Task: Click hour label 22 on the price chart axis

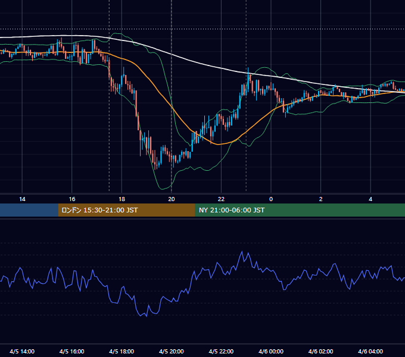Action: [221, 199]
